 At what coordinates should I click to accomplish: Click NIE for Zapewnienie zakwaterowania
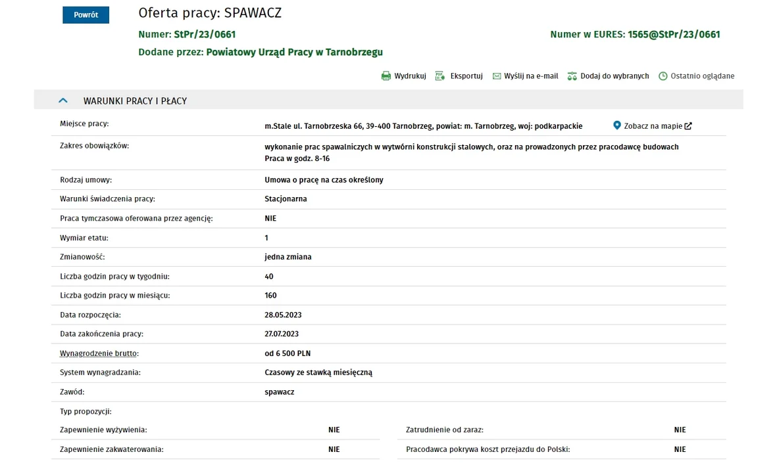334,449
